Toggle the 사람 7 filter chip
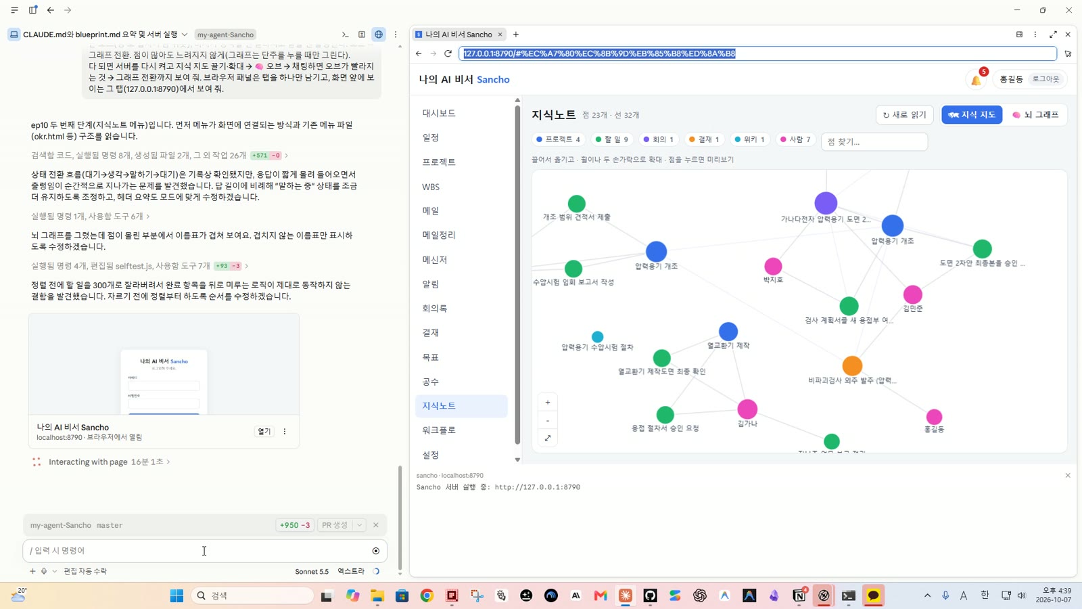 [x=795, y=139]
